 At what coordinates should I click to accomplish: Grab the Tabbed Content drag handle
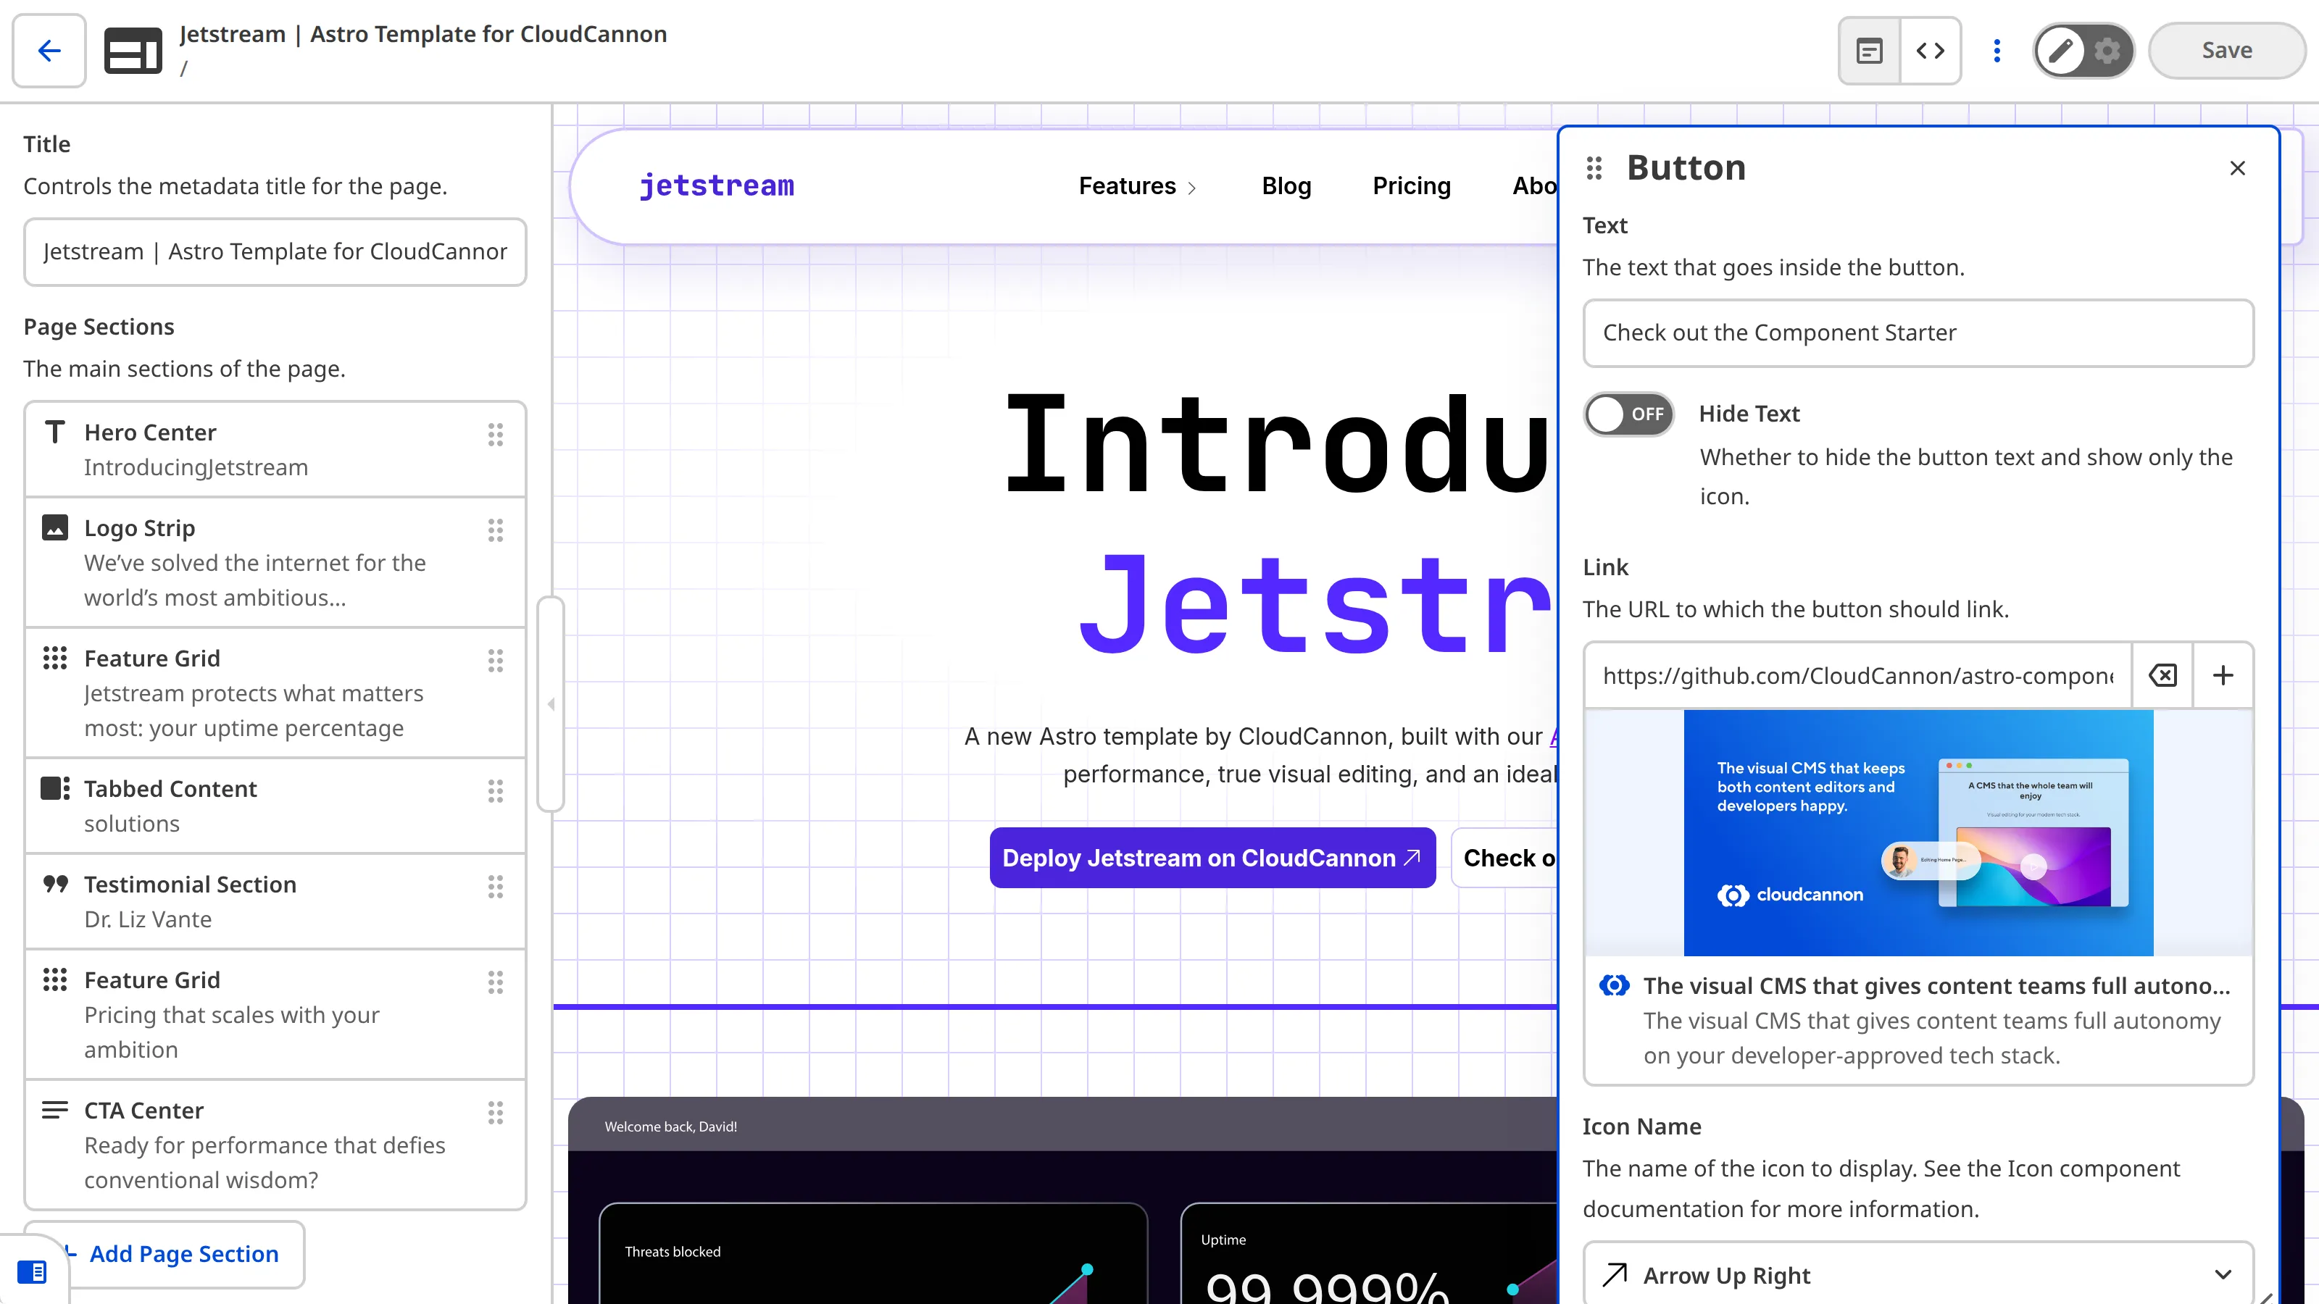(x=495, y=791)
